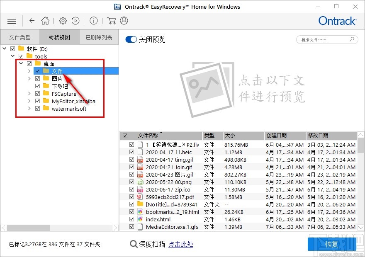Uncheck the 2020-05-22 00.png file checkbox
This screenshot has height=257, width=365.
click(x=131, y=181)
